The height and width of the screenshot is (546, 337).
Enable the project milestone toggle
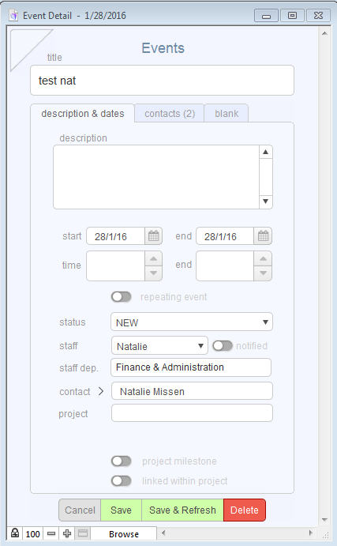(122, 461)
